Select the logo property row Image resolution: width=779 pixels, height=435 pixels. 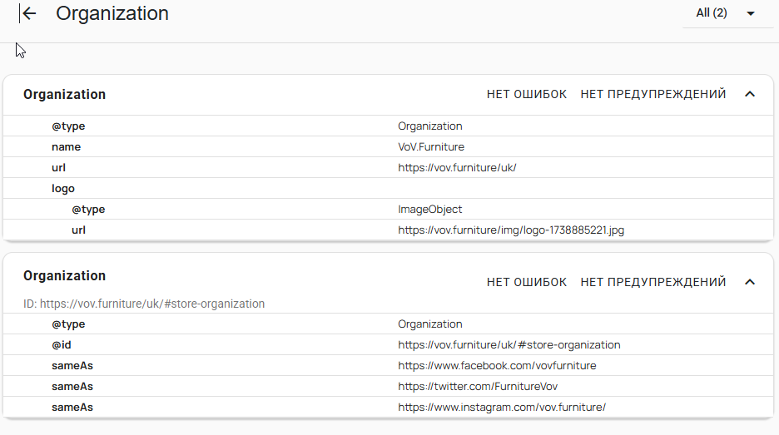click(388, 189)
